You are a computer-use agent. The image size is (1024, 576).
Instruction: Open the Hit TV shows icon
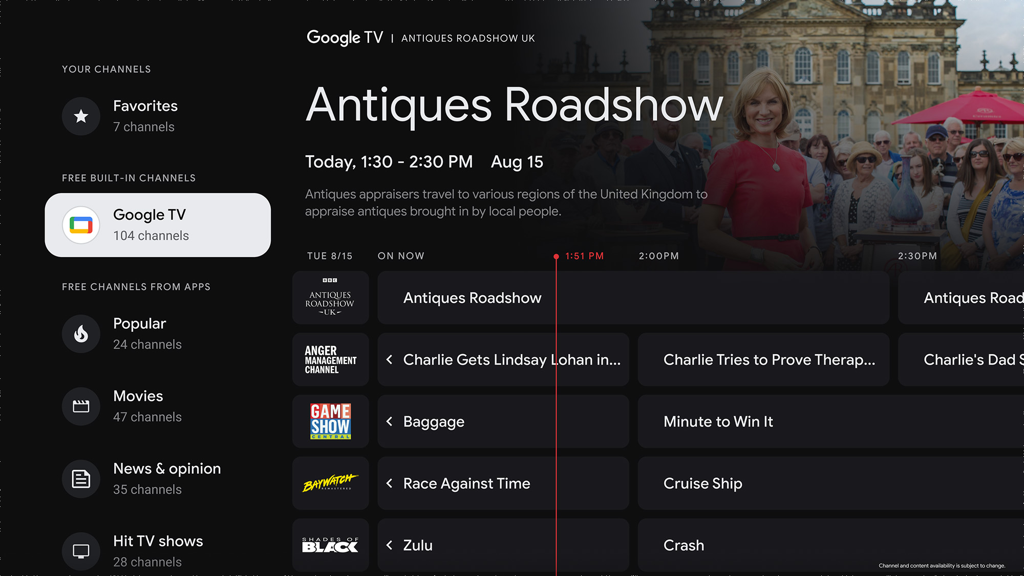[x=81, y=550]
